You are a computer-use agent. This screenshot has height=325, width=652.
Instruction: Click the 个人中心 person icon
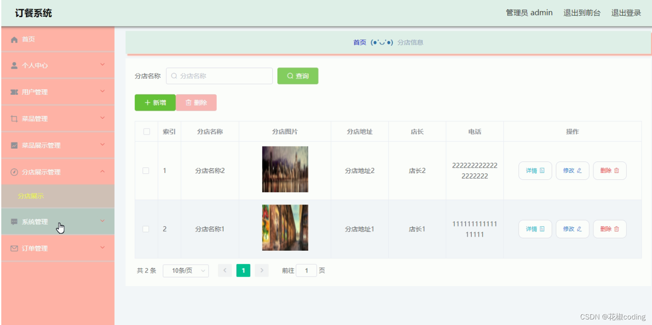(14, 65)
